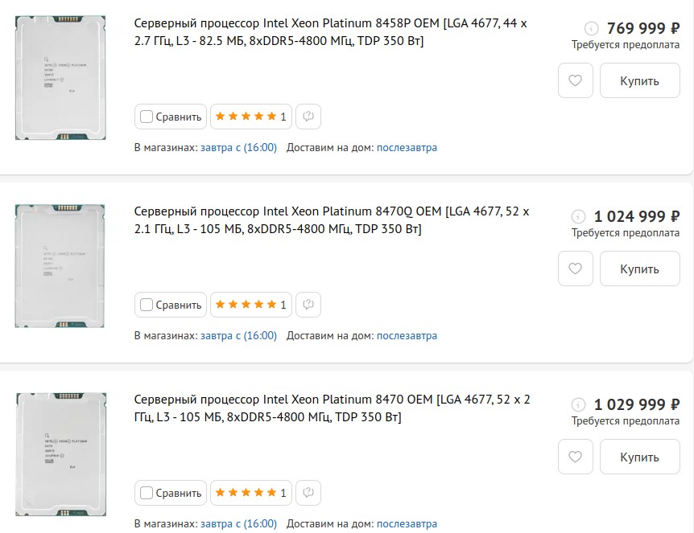Open Xeon Platinum 8470Q product title link
This screenshot has height=533, width=694.
pos(332,220)
